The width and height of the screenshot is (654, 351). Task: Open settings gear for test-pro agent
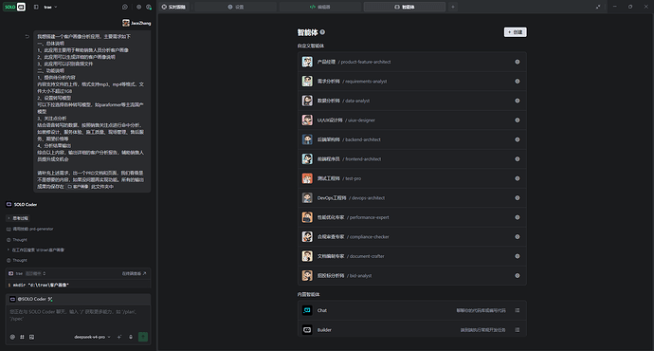[x=518, y=178]
